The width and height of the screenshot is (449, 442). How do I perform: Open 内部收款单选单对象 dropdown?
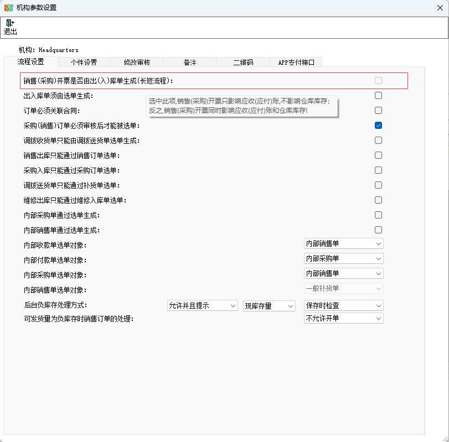[344, 244]
